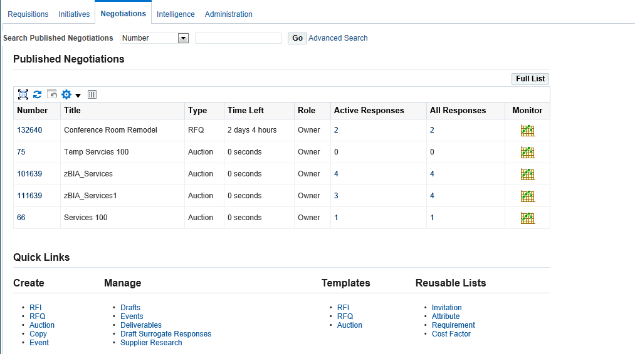The width and height of the screenshot is (635, 354).
Task: Open monitor chart for Conference Room Remodel
Action: [x=527, y=130]
